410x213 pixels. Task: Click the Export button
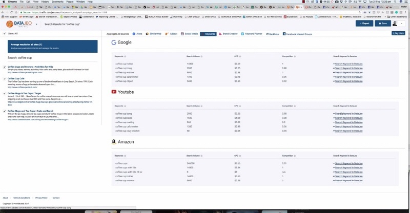point(364,23)
